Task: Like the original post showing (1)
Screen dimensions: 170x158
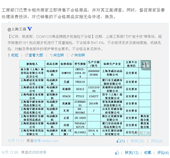Action: pyautogui.click(x=121, y=141)
